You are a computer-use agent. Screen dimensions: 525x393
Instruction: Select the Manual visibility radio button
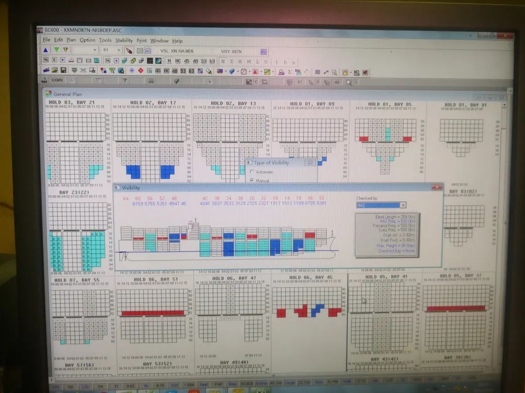pyautogui.click(x=252, y=180)
